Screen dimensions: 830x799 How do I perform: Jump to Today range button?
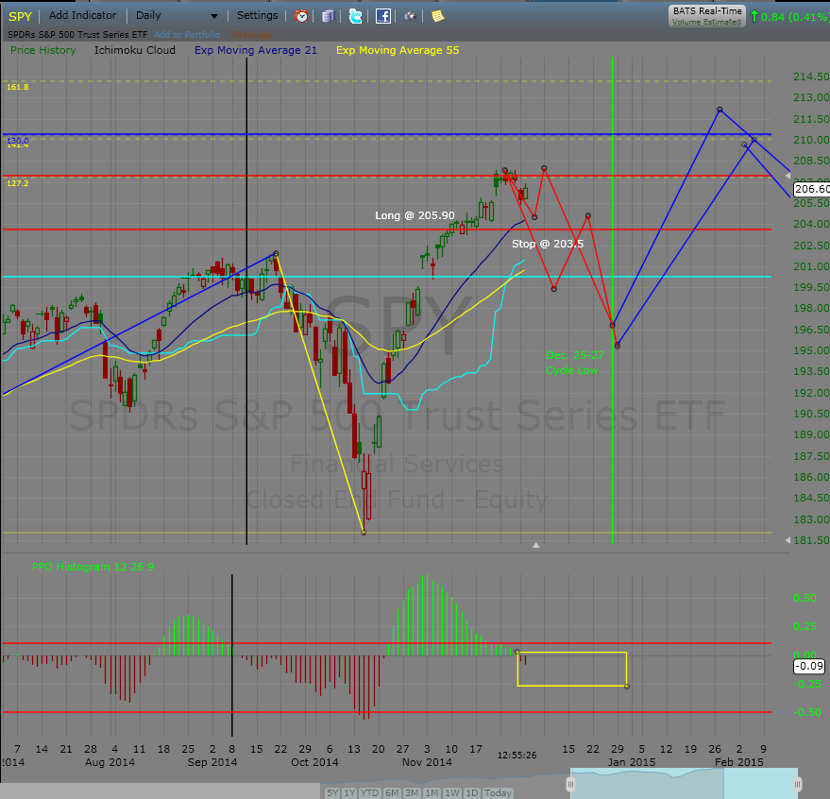498,792
